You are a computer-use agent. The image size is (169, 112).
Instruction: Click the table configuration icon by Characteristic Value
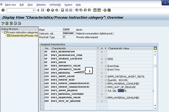point(155,48)
